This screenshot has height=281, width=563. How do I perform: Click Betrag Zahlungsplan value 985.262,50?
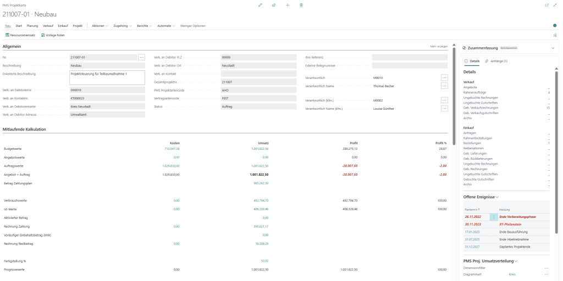261,183
